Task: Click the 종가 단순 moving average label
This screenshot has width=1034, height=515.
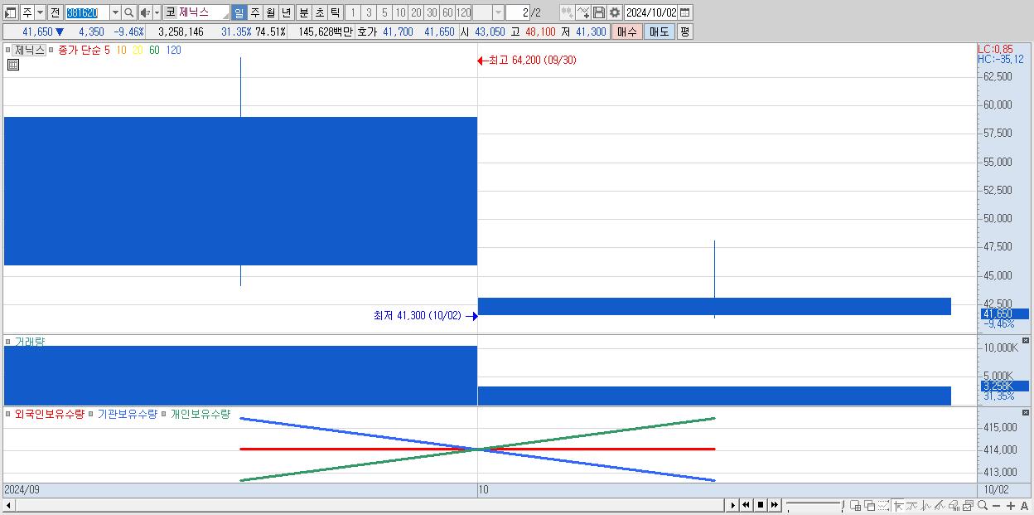Action: [x=79, y=50]
